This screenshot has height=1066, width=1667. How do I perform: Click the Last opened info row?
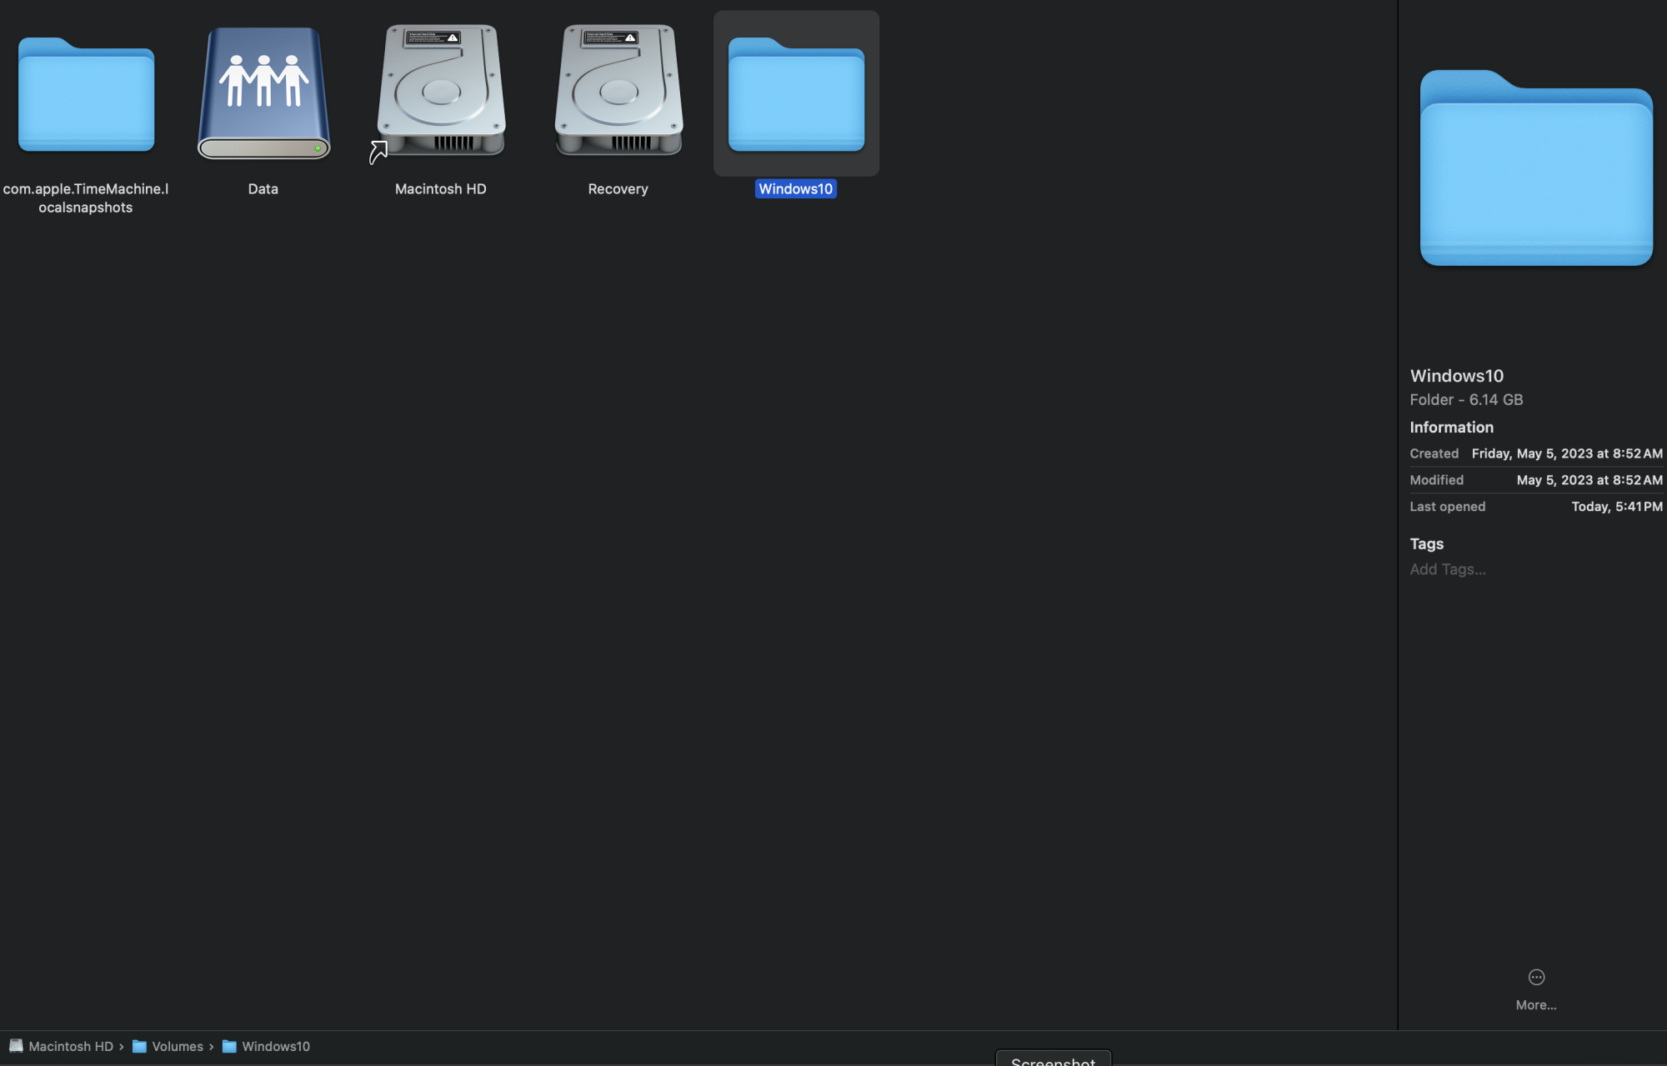pyautogui.click(x=1535, y=507)
